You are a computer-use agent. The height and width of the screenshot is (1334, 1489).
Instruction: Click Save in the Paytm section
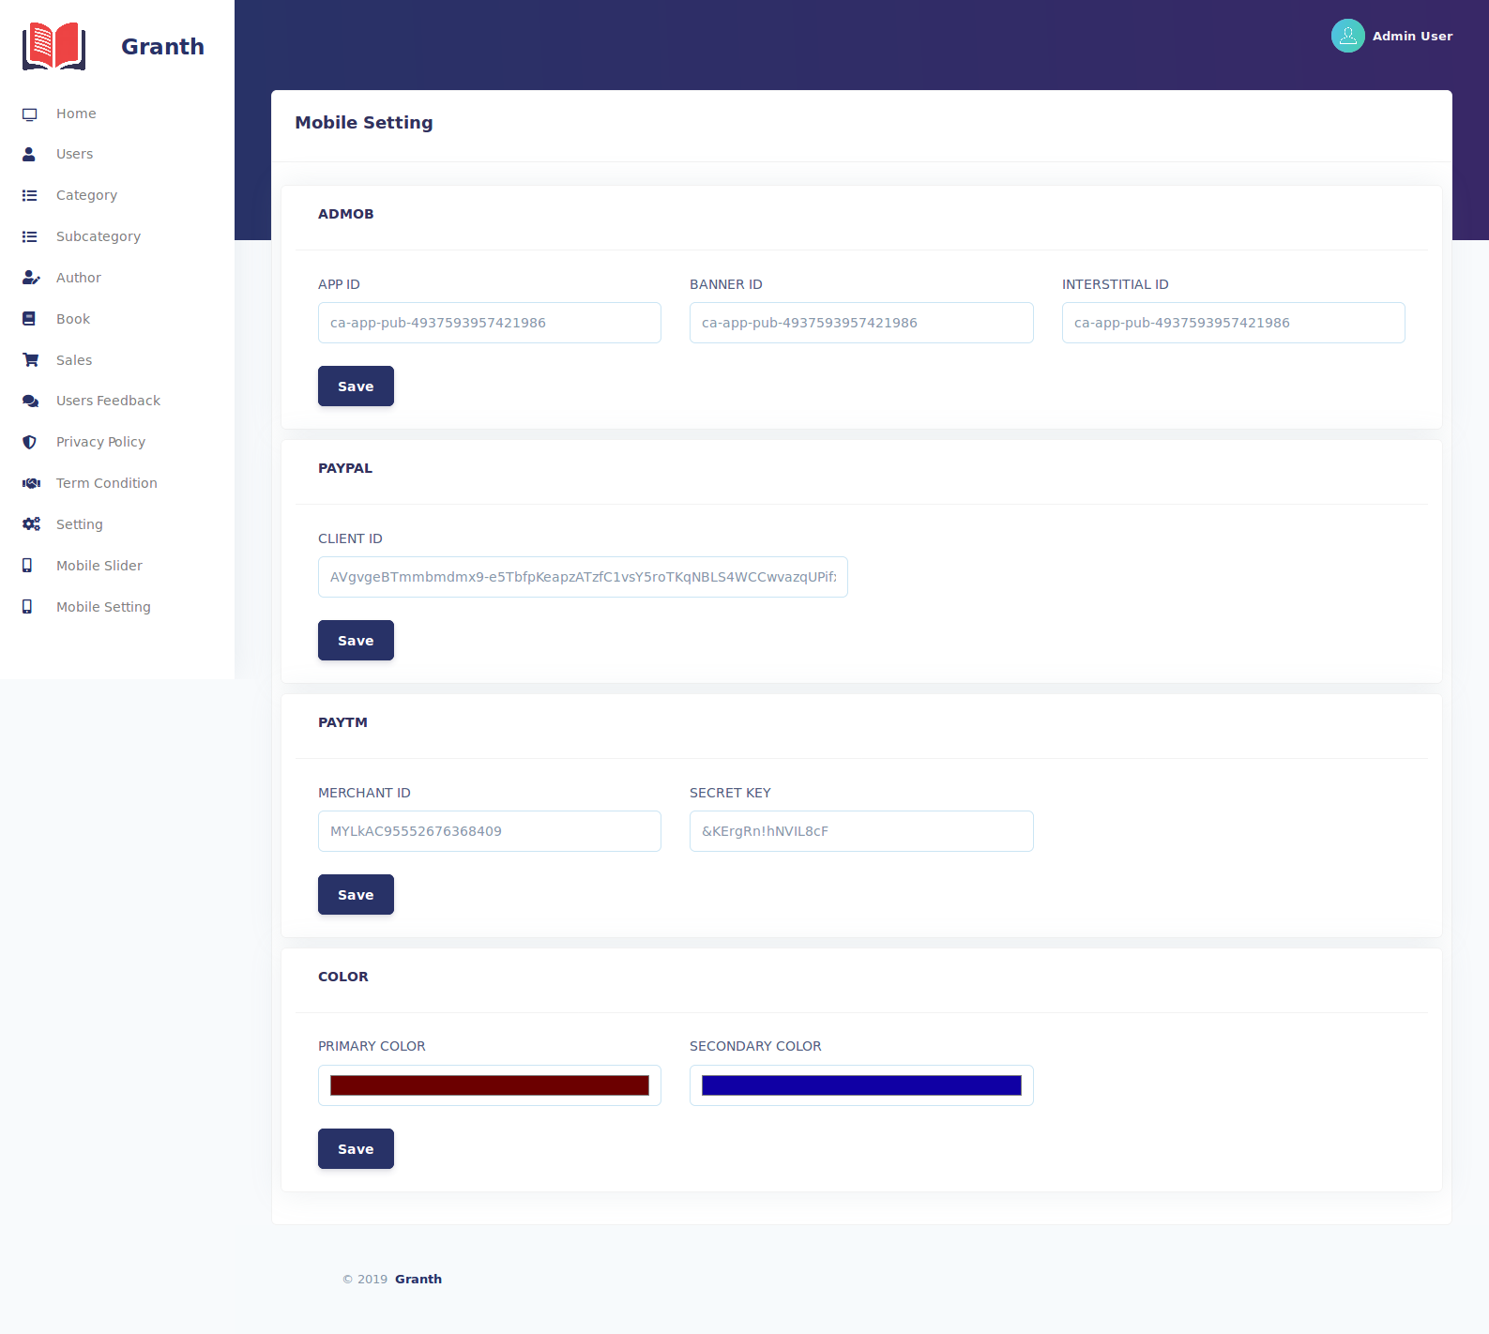click(x=356, y=895)
